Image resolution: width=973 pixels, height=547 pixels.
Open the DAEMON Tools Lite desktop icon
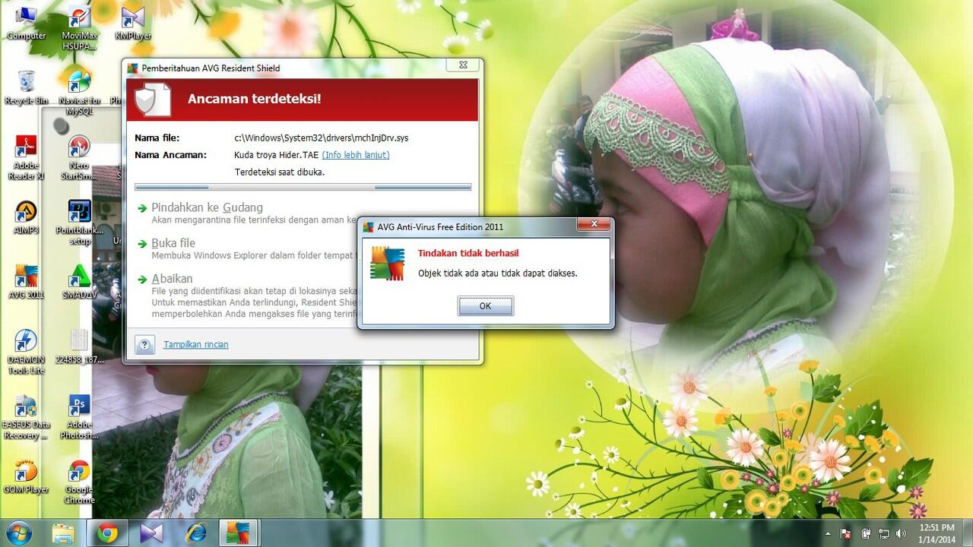click(26, 352)
